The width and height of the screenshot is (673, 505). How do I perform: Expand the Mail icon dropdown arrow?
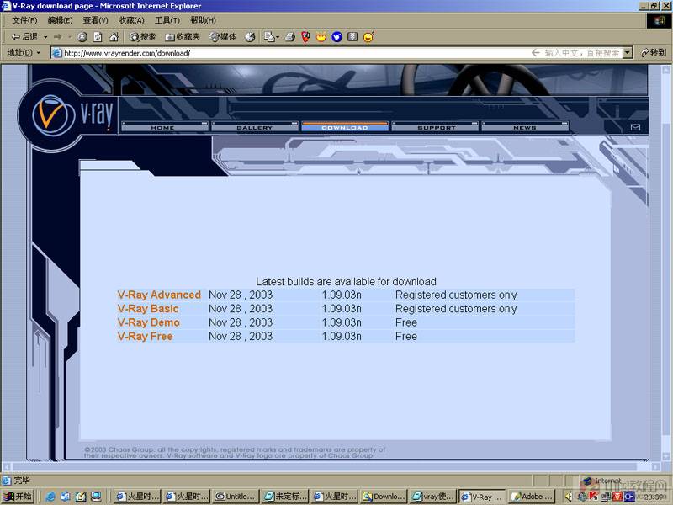tap(278, 37)
